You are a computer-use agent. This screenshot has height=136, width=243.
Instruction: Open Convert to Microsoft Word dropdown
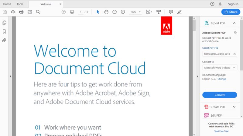220,67
